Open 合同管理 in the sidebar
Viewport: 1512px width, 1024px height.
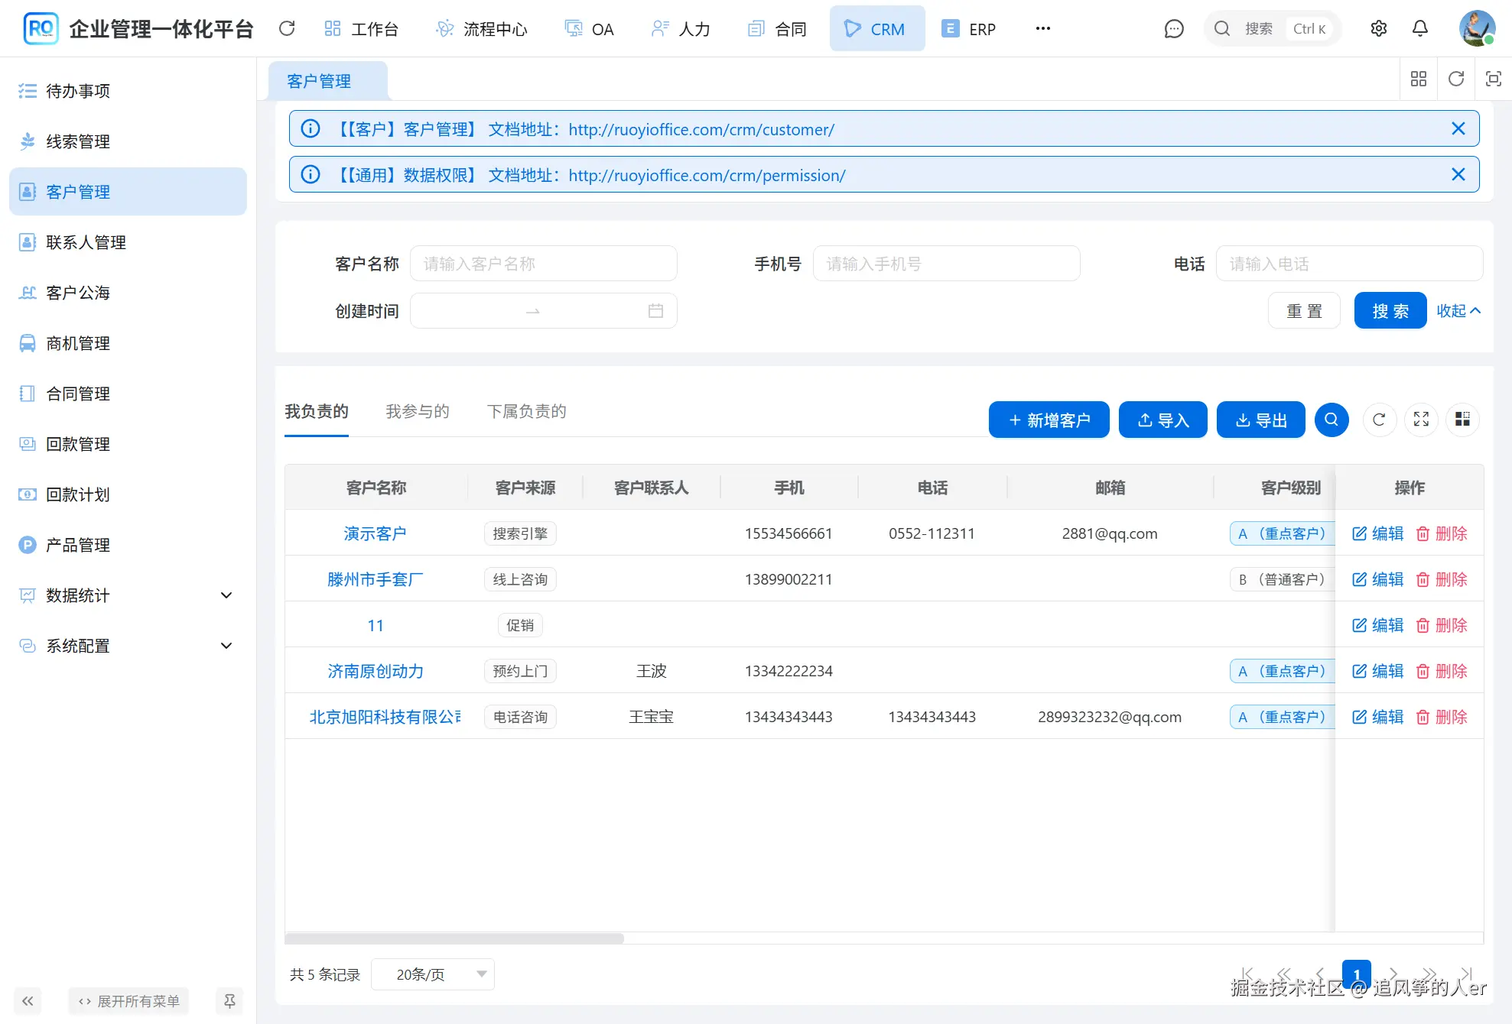coord(128,394)
